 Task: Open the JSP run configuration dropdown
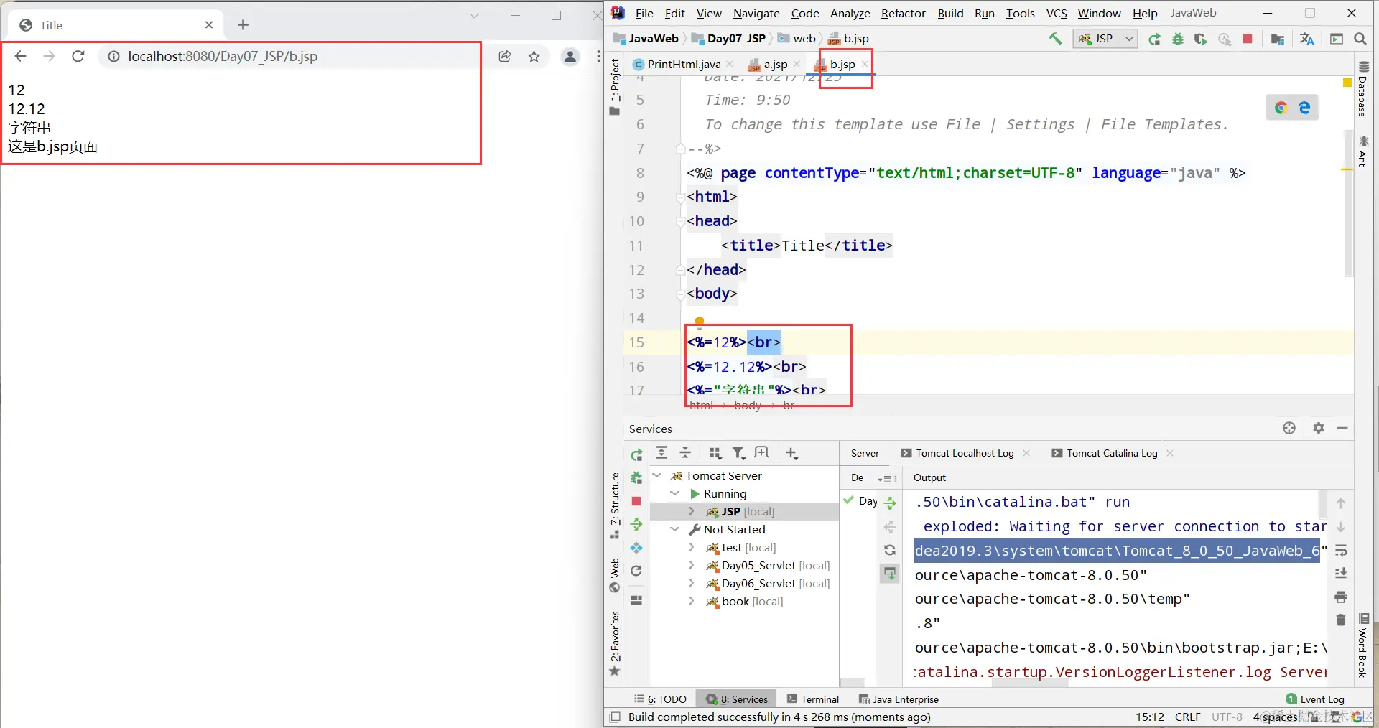point(1106,39)
